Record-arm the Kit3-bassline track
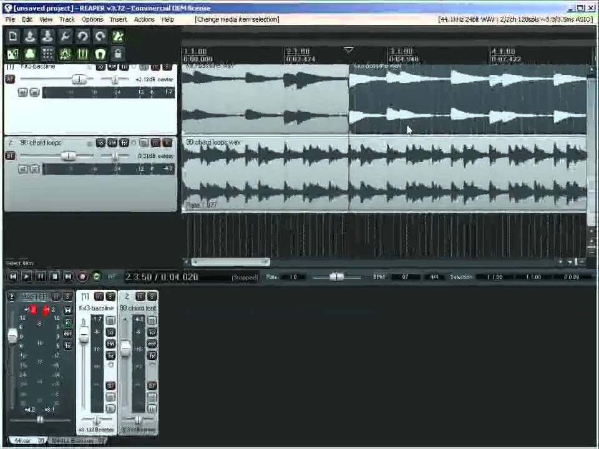Viewport: 599px width, 449px height. coord(10,79)
